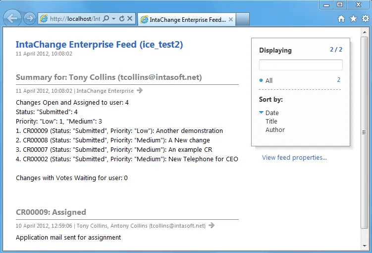This screenshot has width=372, height=253.
Task: Close the browser window
Action: click(358, 5)
